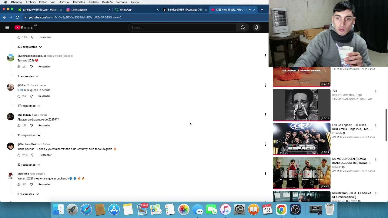Open the Trash in the Dock
The width and height of the screenshot is (388, 218).
click(x=329, y=209)
